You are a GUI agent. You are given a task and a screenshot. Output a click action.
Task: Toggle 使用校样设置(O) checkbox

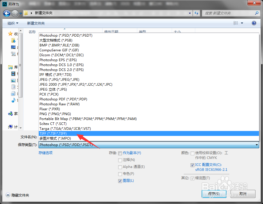192,153
